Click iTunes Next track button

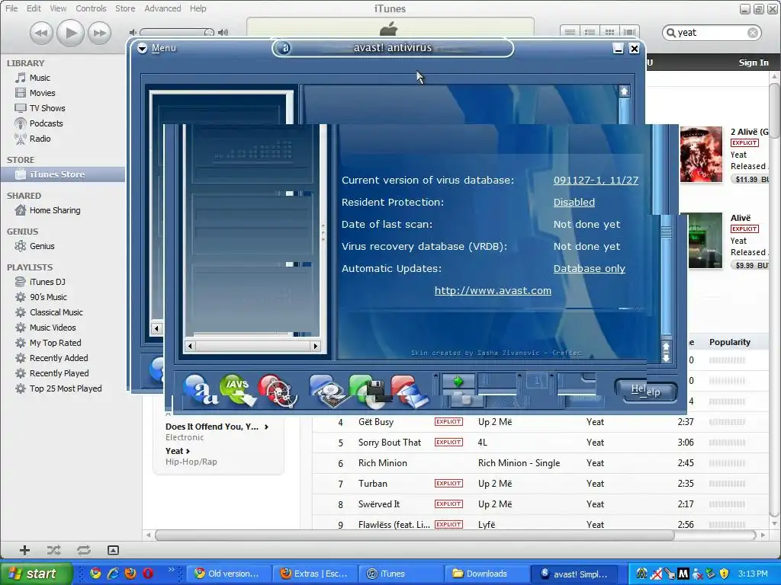coord(99,34)
